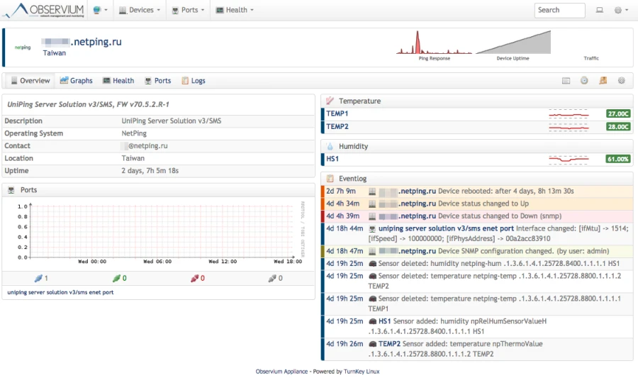Image resolution: width=638 pixels, height=378 pixels.
Task: Open the top-right settings gear menu
Action: tap(620, 10)
